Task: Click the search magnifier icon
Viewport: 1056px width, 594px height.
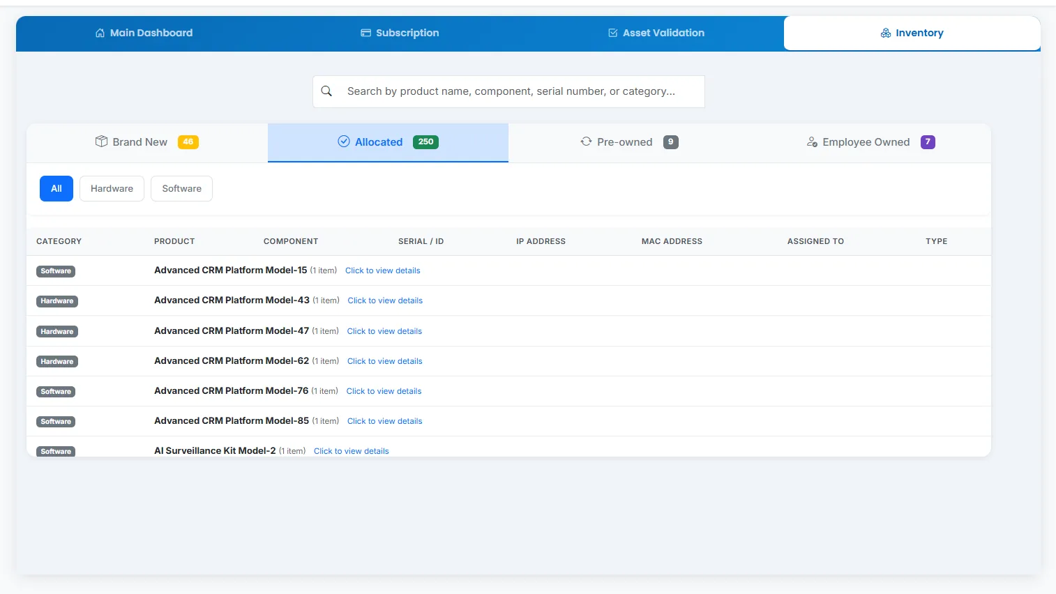Action: point(326,91)
